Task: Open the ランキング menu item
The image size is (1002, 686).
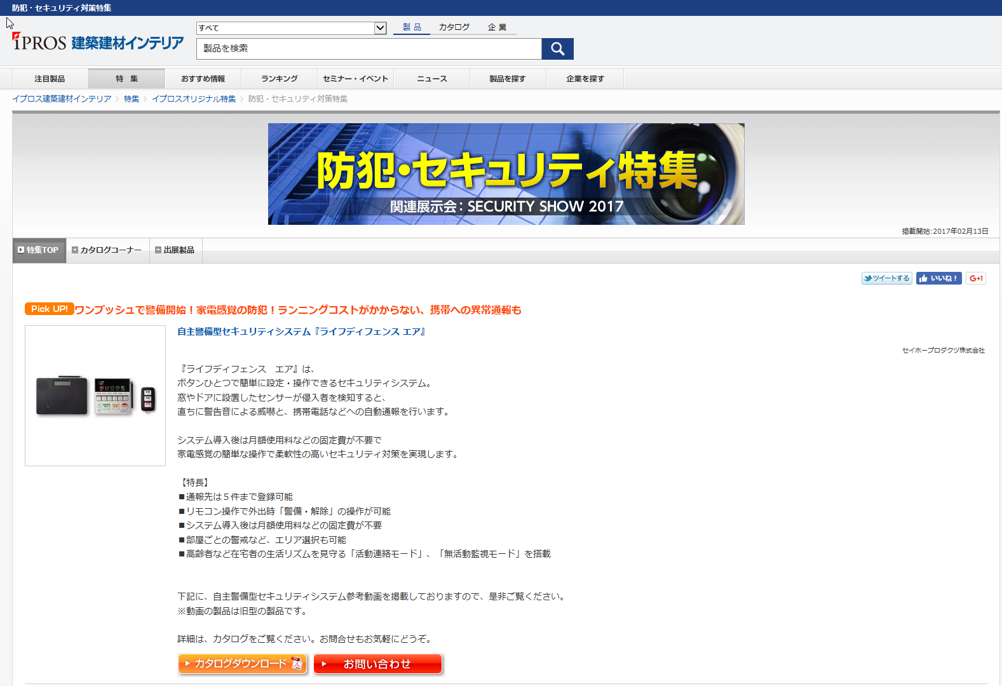Action: 280,79
